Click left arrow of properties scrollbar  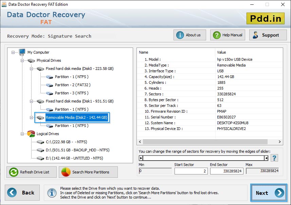(x=140, y=142)
